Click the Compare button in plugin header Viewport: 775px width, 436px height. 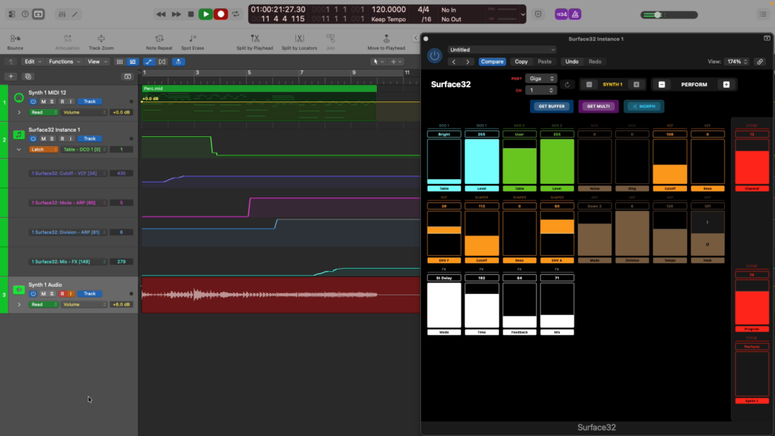coord(492,61)
